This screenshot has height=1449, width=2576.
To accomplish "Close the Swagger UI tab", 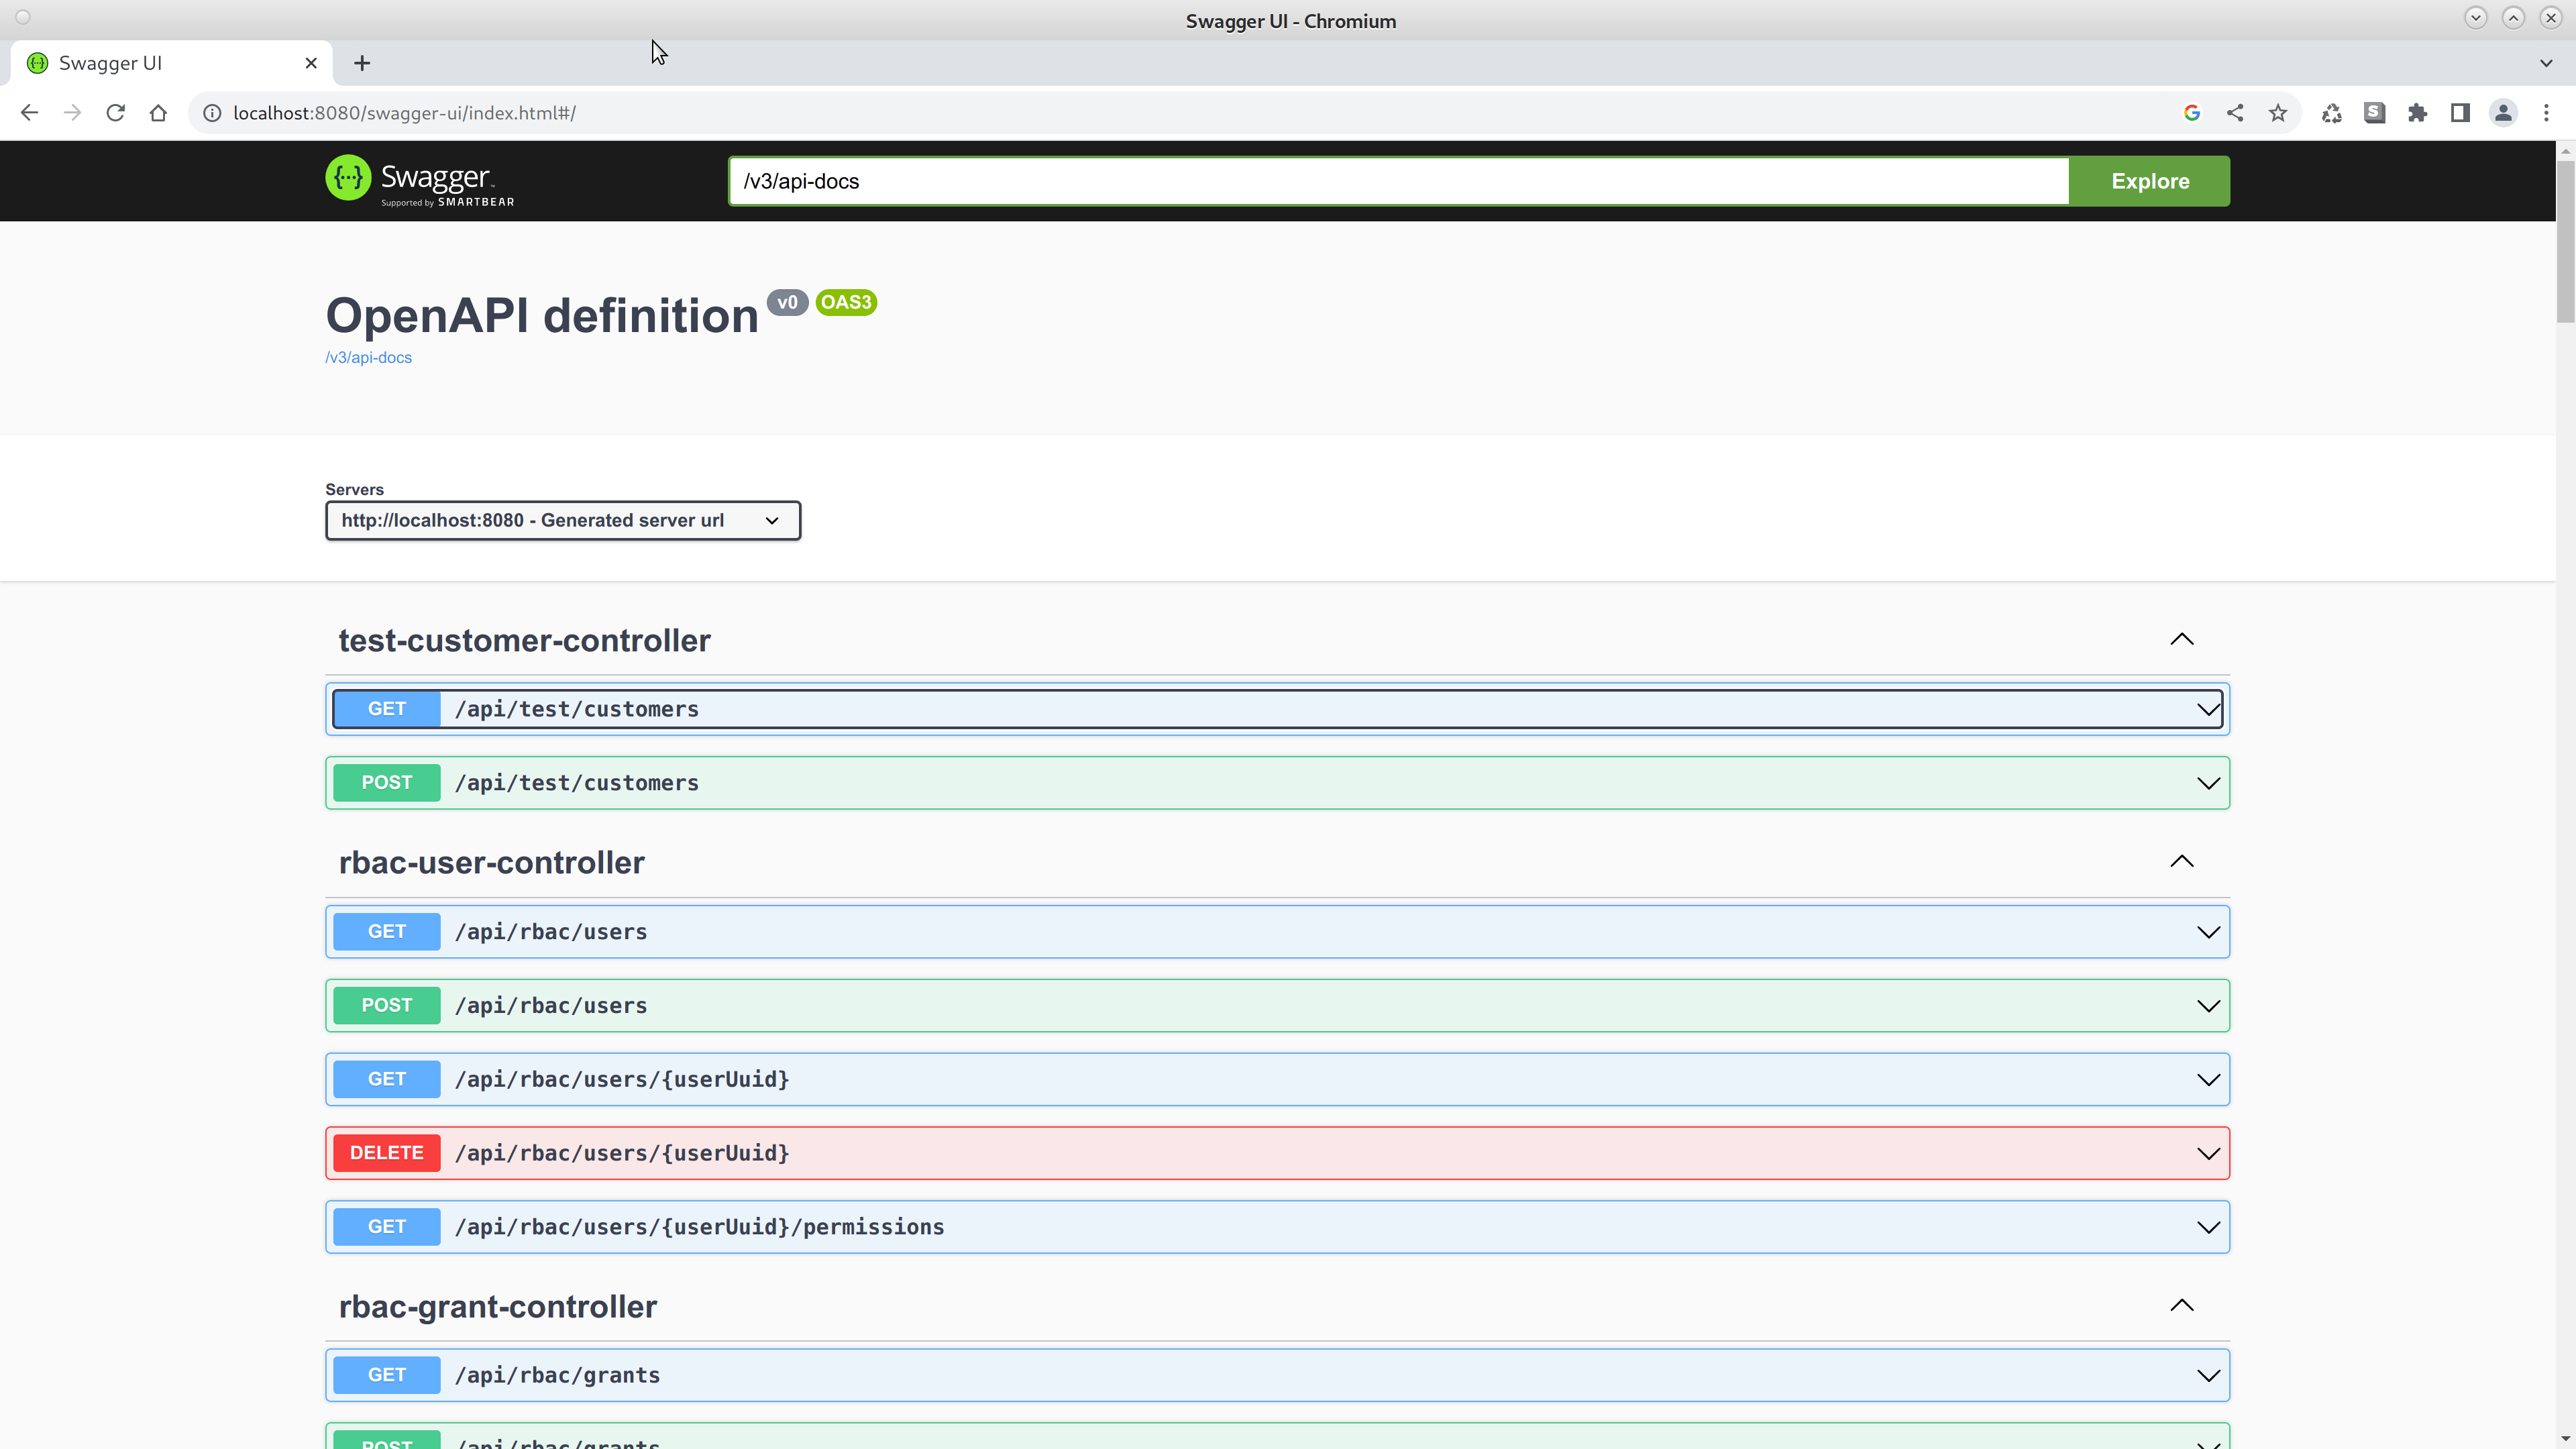I will pos(311,63).
